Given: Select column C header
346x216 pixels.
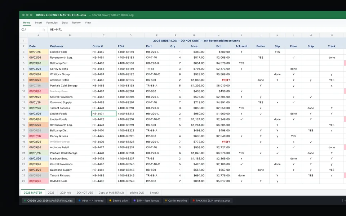Looking at the screenshot, I should (104, 35).
